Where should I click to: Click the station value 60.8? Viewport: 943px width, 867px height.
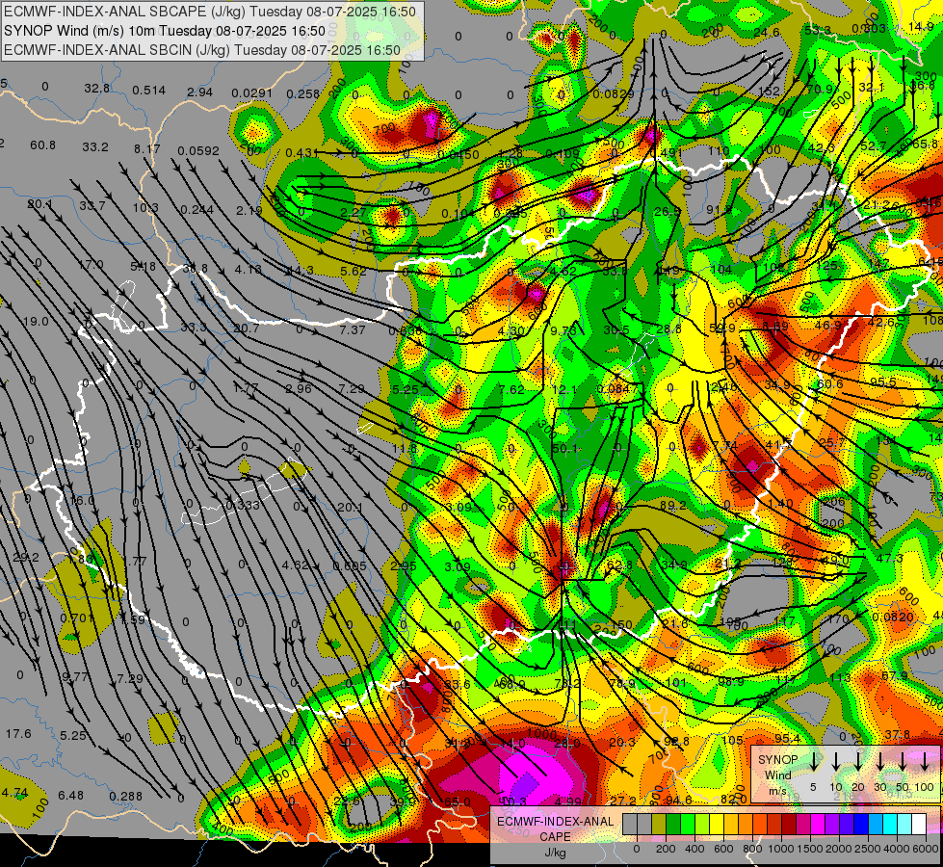[x=42, y=145]
